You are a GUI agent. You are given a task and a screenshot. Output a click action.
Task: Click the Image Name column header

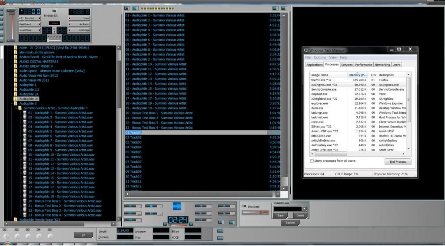[x=329, y=75]
